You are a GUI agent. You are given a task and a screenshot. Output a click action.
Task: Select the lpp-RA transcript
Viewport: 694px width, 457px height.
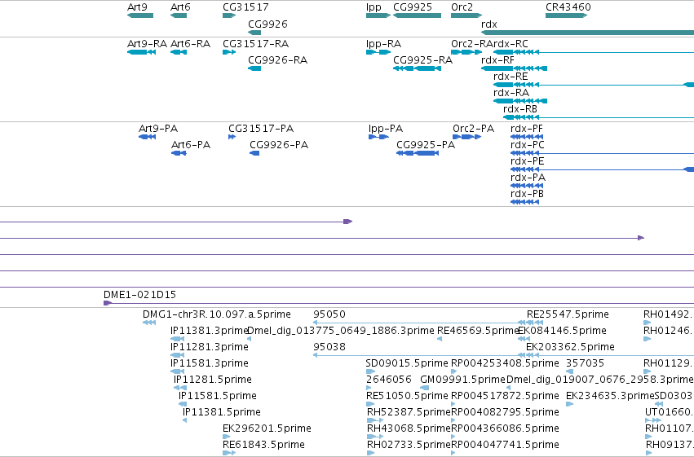coord(378,52)
